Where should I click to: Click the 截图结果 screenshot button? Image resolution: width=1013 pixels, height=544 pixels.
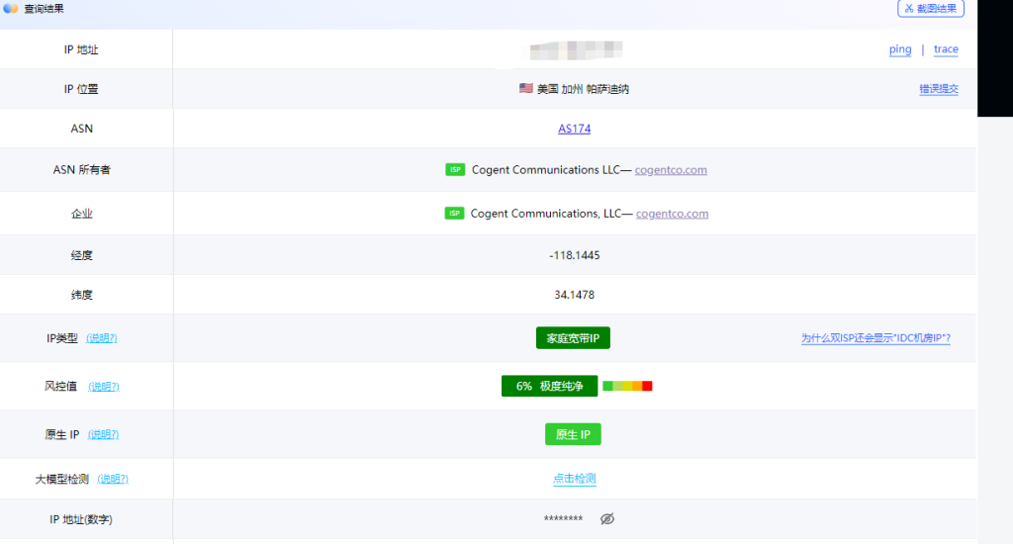click(x=930, y=8)
